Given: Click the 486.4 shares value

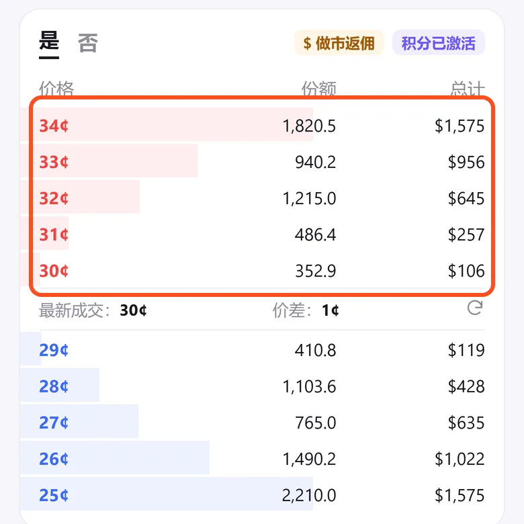Looking at the screenshot, I should tap(316, 234).
